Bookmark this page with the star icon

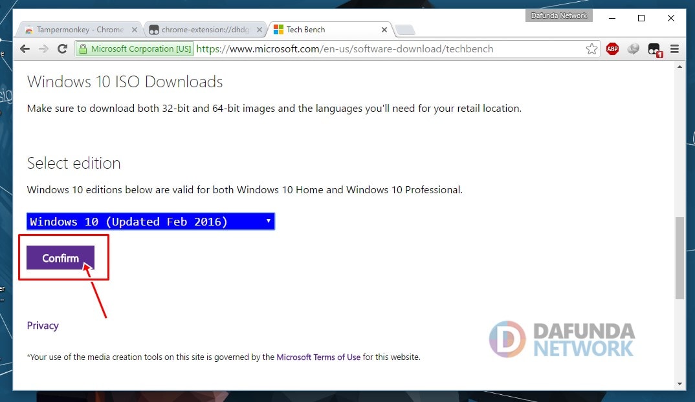click(x=591, y=49)
